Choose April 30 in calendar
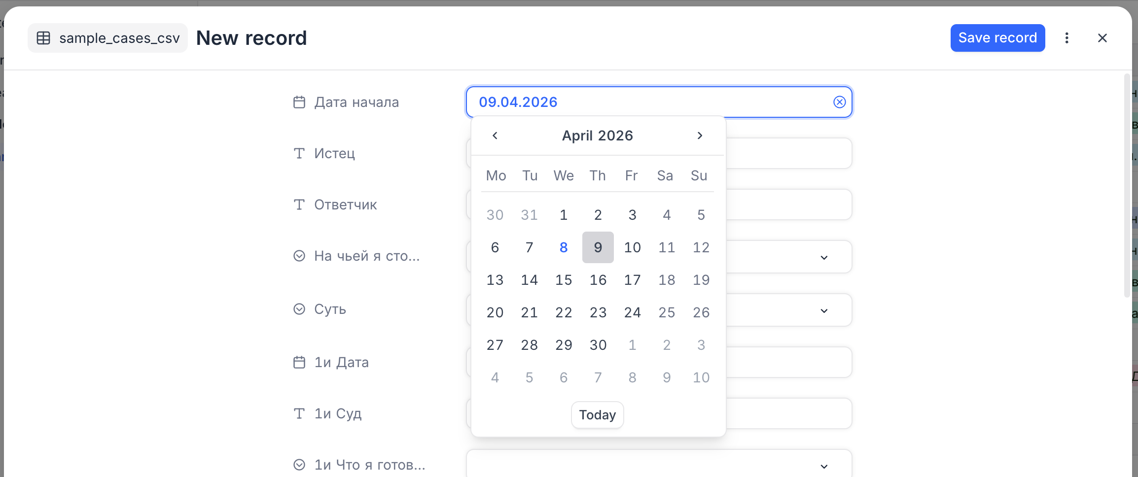Viewport: 1138px width, 477px height. tap(598, 345)
